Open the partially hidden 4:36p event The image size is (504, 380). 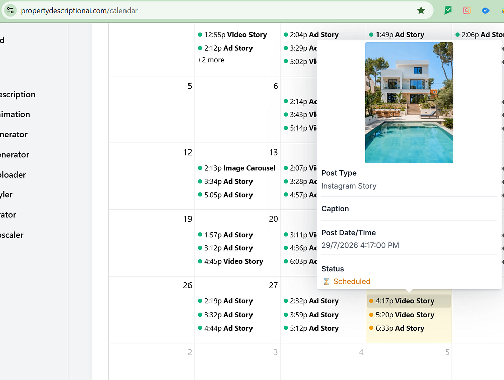299,248
